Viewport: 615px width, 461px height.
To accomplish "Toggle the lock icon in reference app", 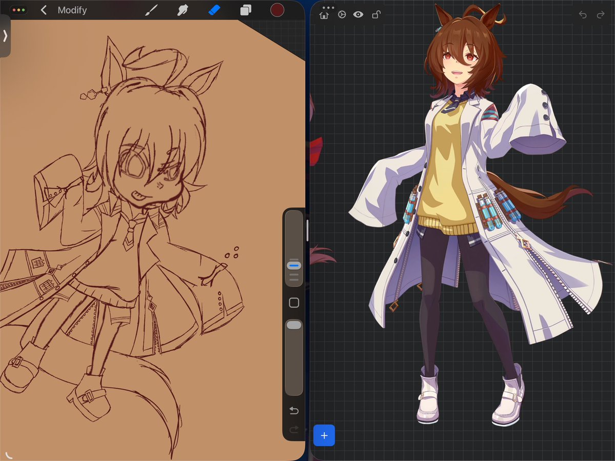I will [x=376, y=15].
